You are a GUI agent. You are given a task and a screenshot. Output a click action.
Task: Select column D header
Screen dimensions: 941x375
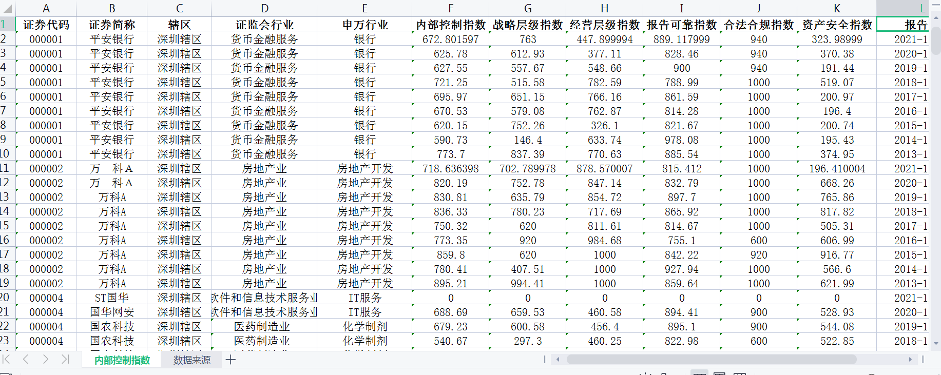click(x=264, y=9)
